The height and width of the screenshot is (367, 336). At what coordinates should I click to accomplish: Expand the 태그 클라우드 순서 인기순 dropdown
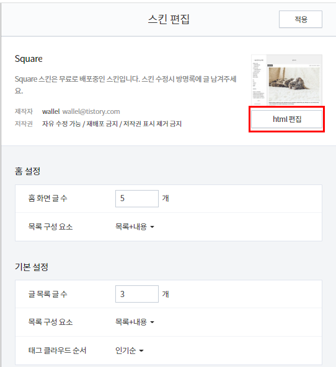tap(129, 350)
